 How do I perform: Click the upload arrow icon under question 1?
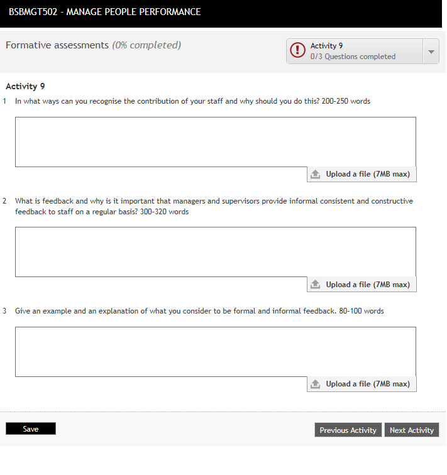coord(316,174)
